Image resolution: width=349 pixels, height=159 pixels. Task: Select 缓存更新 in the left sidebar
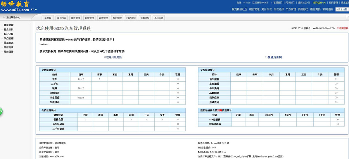(x=9, y=47)
